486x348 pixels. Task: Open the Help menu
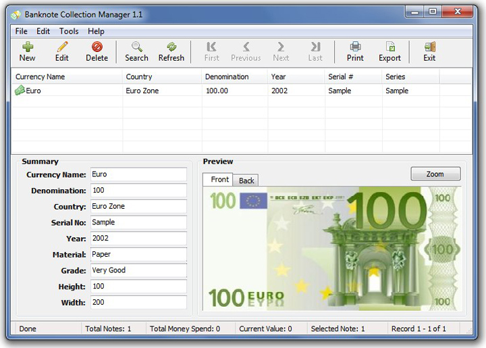coord(96,31)
